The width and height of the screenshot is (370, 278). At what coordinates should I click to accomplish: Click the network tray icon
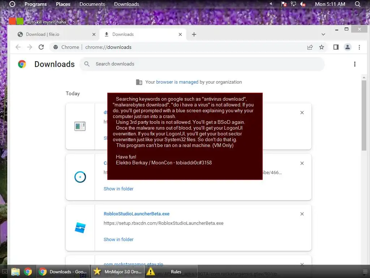tap(293, 4)
